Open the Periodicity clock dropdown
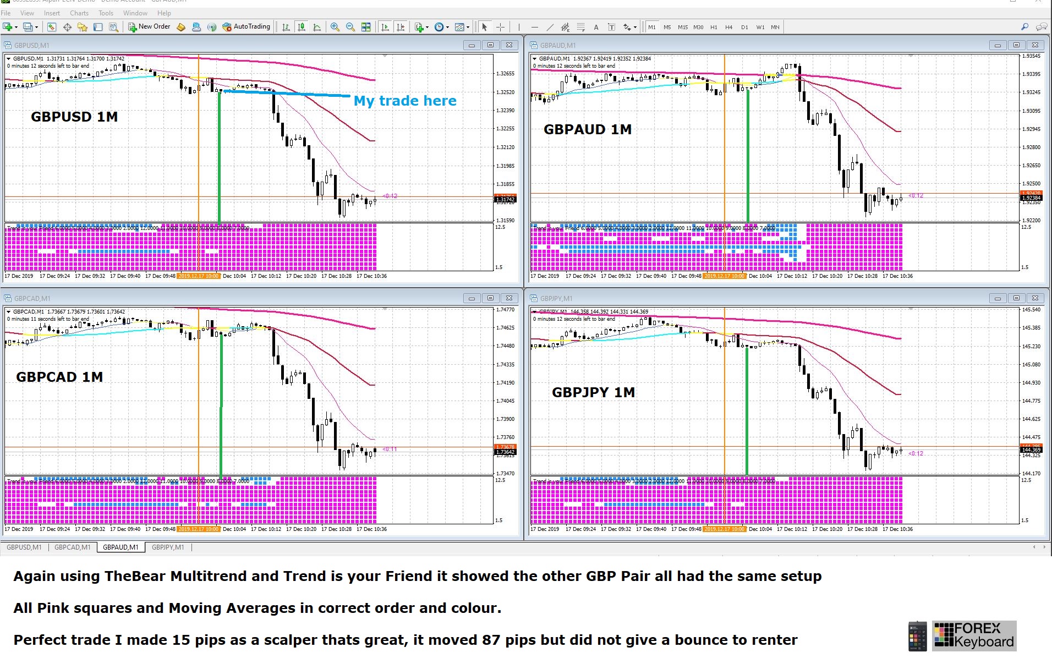The width and height of the screenshot is (1052, 669). [447, 27]
